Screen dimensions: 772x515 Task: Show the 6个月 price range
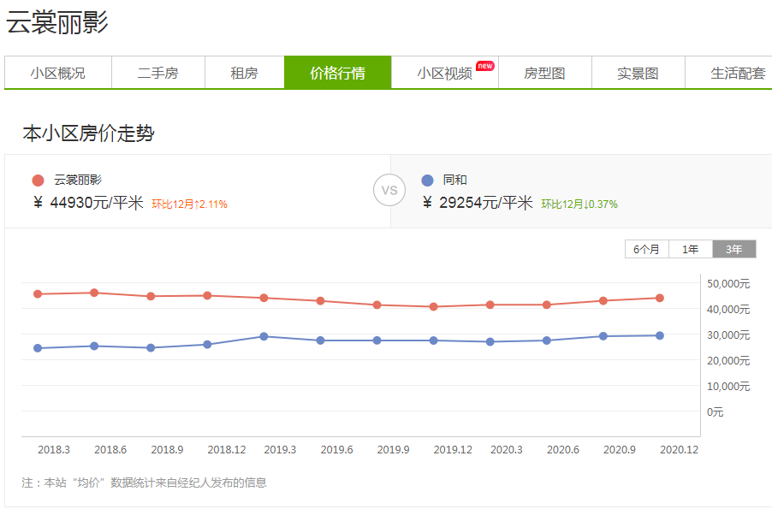pyautogui.click(x=646, y=249)
